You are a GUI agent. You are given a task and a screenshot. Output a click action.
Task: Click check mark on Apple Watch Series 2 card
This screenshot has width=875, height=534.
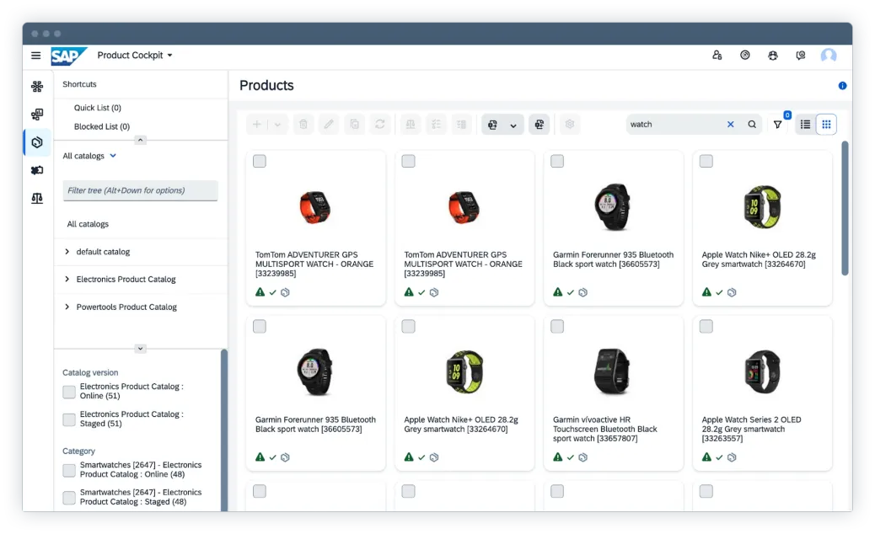coord(719,457)
